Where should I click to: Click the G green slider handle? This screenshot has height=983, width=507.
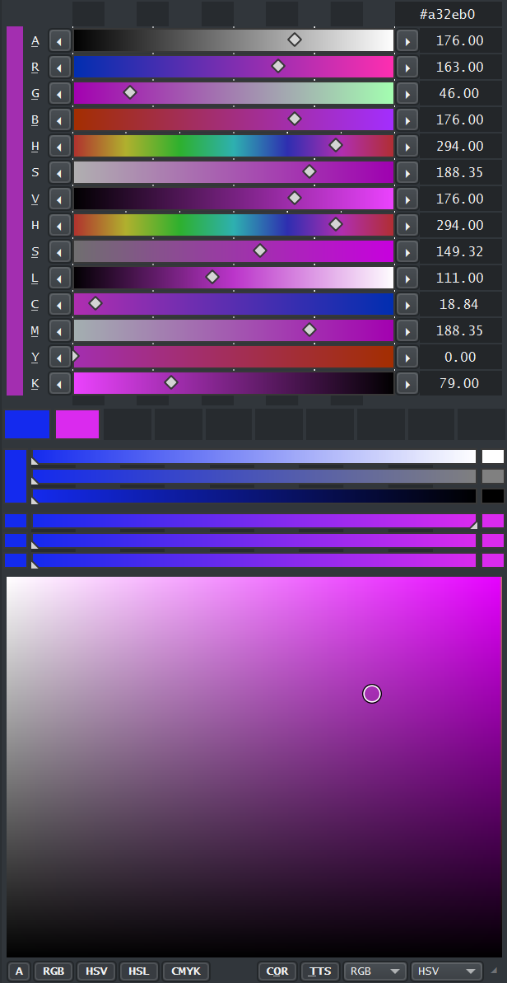129,92
